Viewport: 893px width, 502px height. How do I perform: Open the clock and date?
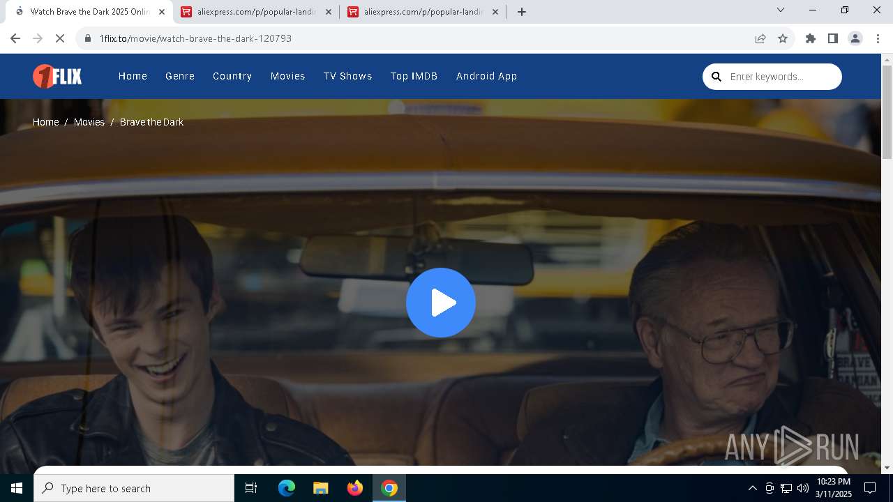pyautogui.click(x=834, y=488)
